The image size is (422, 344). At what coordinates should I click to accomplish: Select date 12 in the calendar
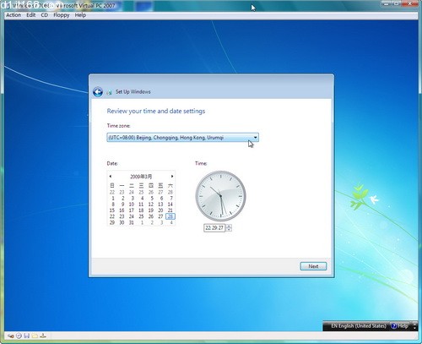click(x=151, y=205)
